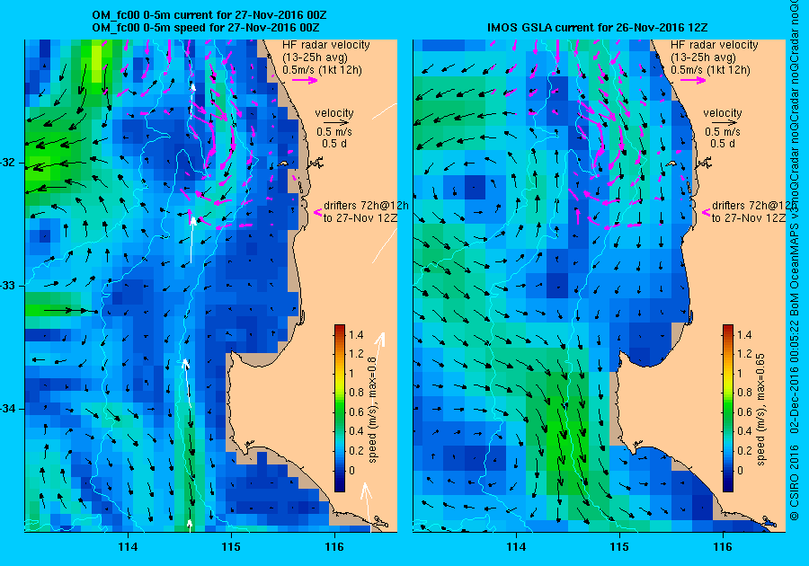Screen dimensions: 809x566
Task: Click the 0.8 tick label on left colorbar
Action: 356,393
